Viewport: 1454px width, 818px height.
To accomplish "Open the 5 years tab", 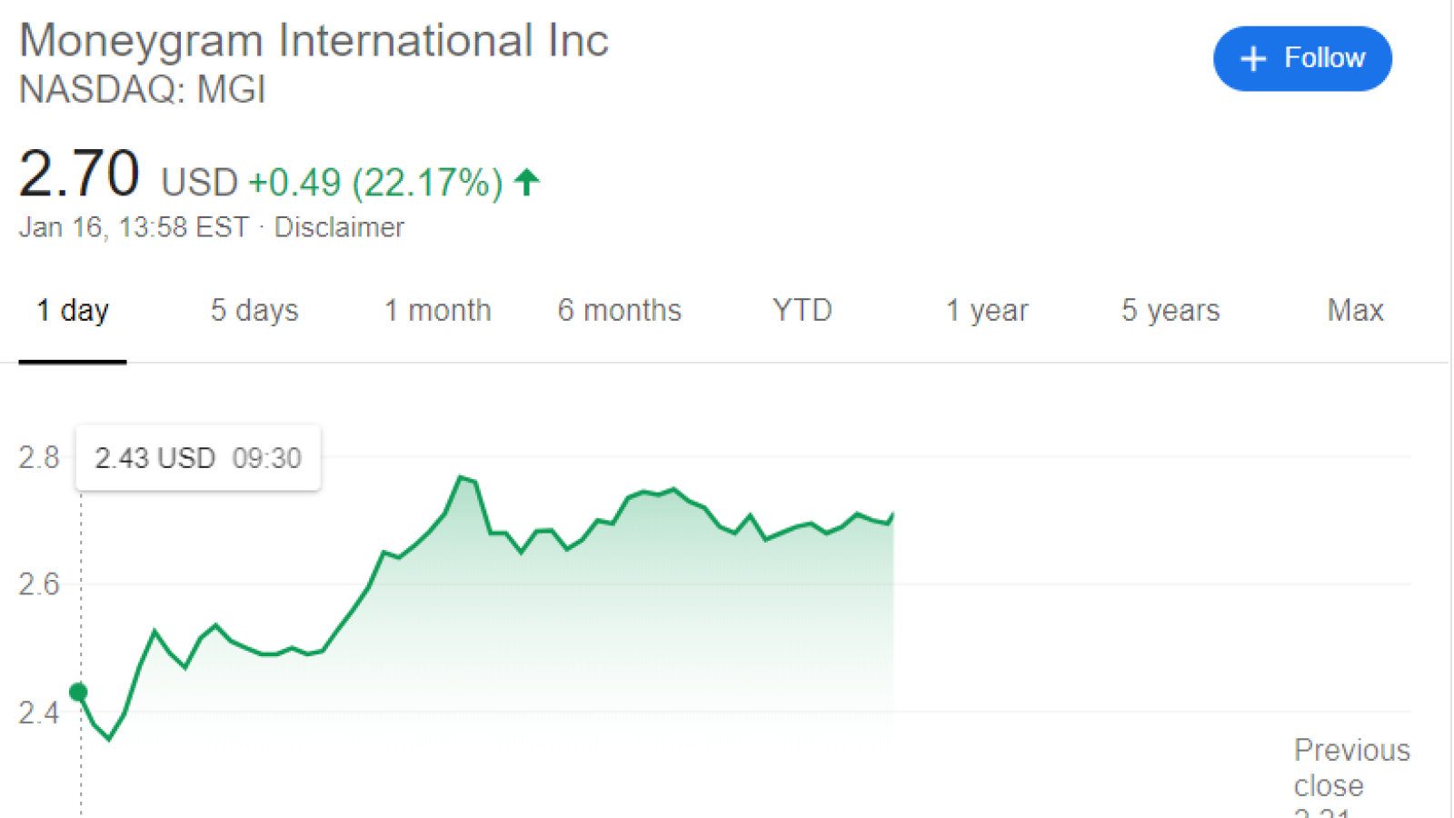I will (x=1170, y=311).
